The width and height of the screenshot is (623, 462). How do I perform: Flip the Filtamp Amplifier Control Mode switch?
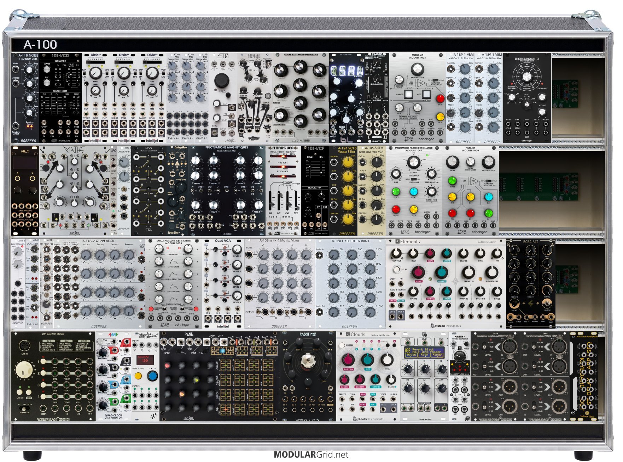point(488,181)
